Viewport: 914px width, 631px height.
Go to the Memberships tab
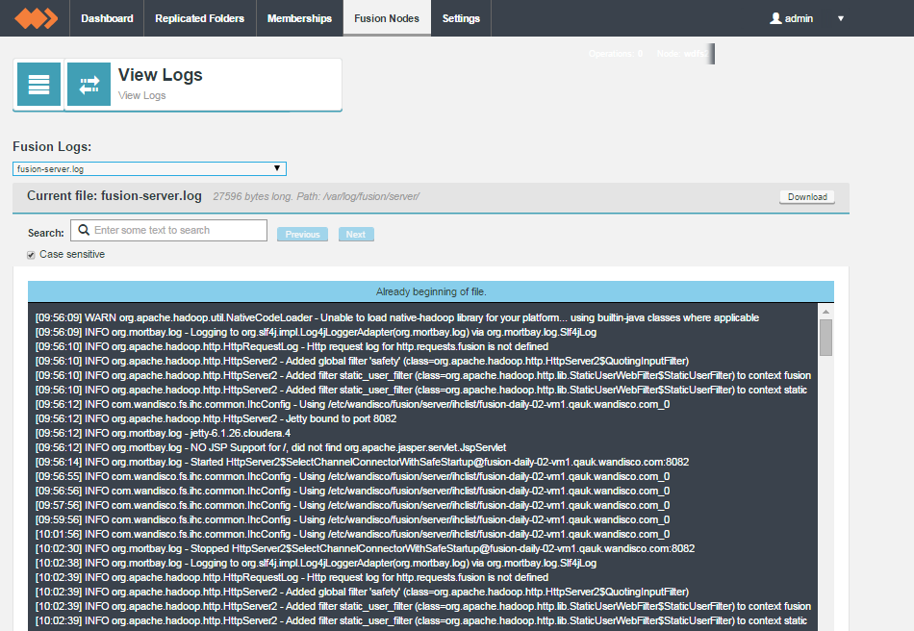pyautogui.click(x=299, y=18)
